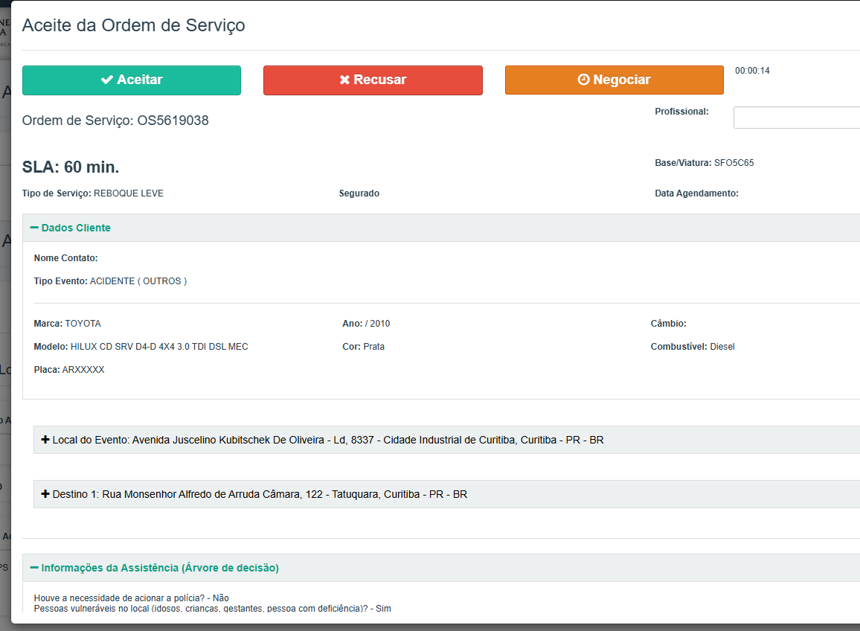Click the vehicle plate ARXXXXX
The width and height of the screenshot is (860, 631).
(x=83, y=370)
